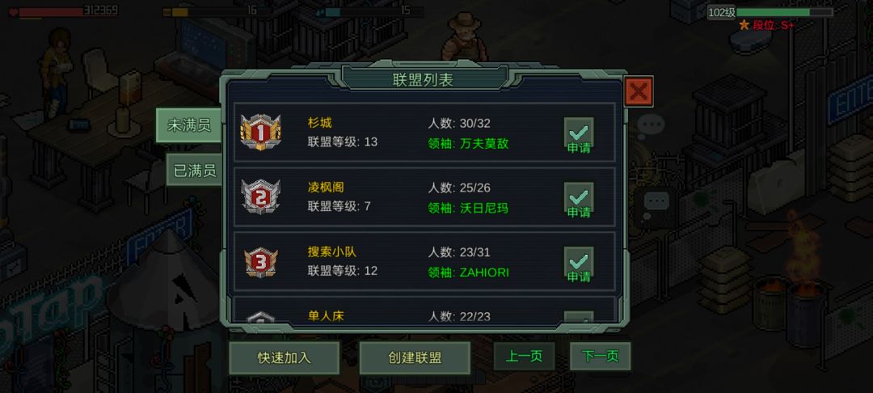Tap the lower chat bubble icon
This screenshot has height=393, width=873.
[x=657, y=201]
